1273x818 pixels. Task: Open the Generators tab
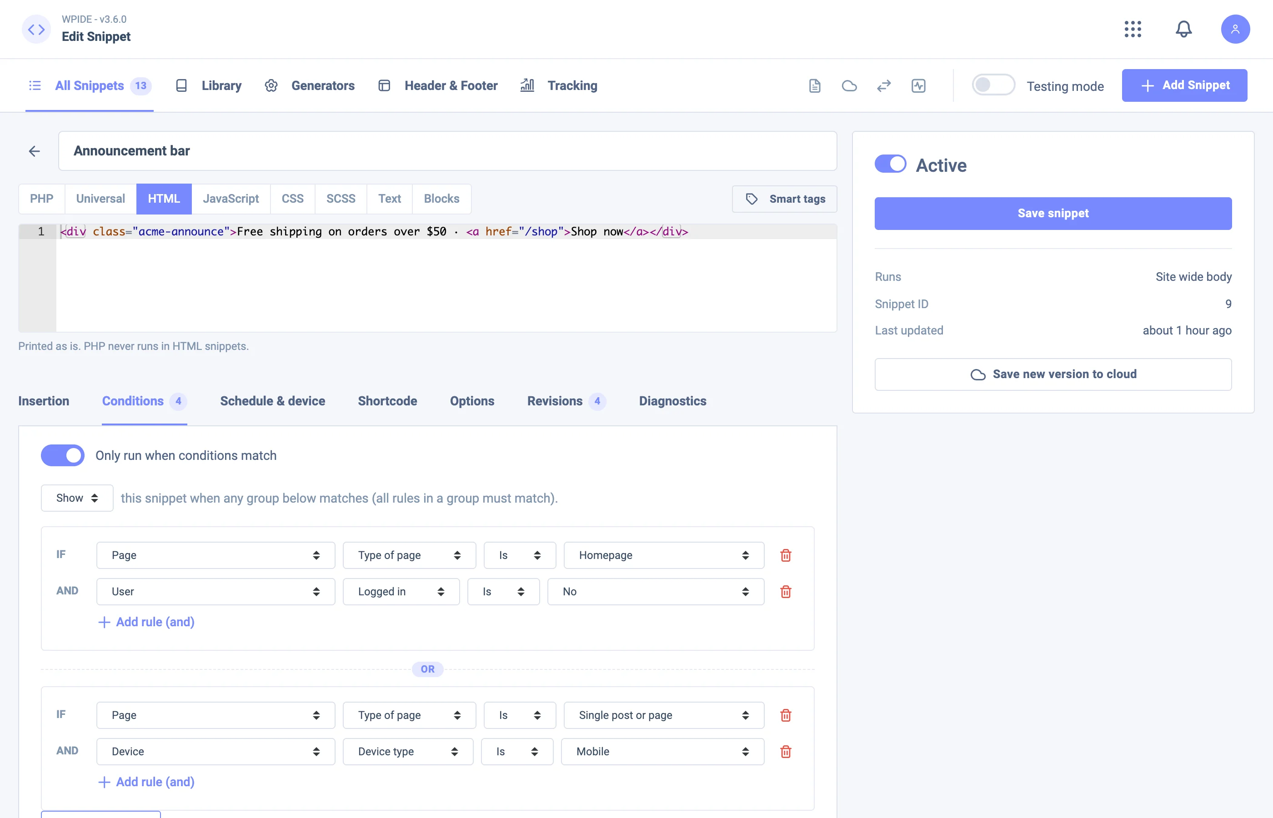tap(310, 85)
